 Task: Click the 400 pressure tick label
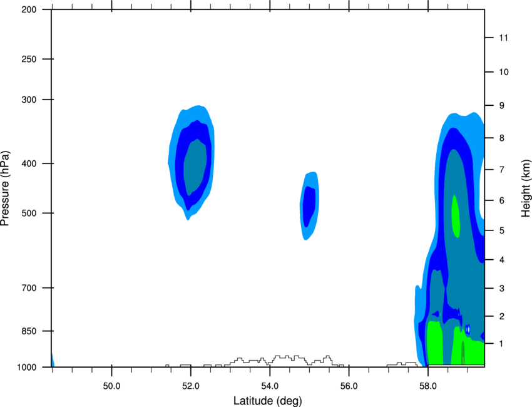tap(29, 163)
